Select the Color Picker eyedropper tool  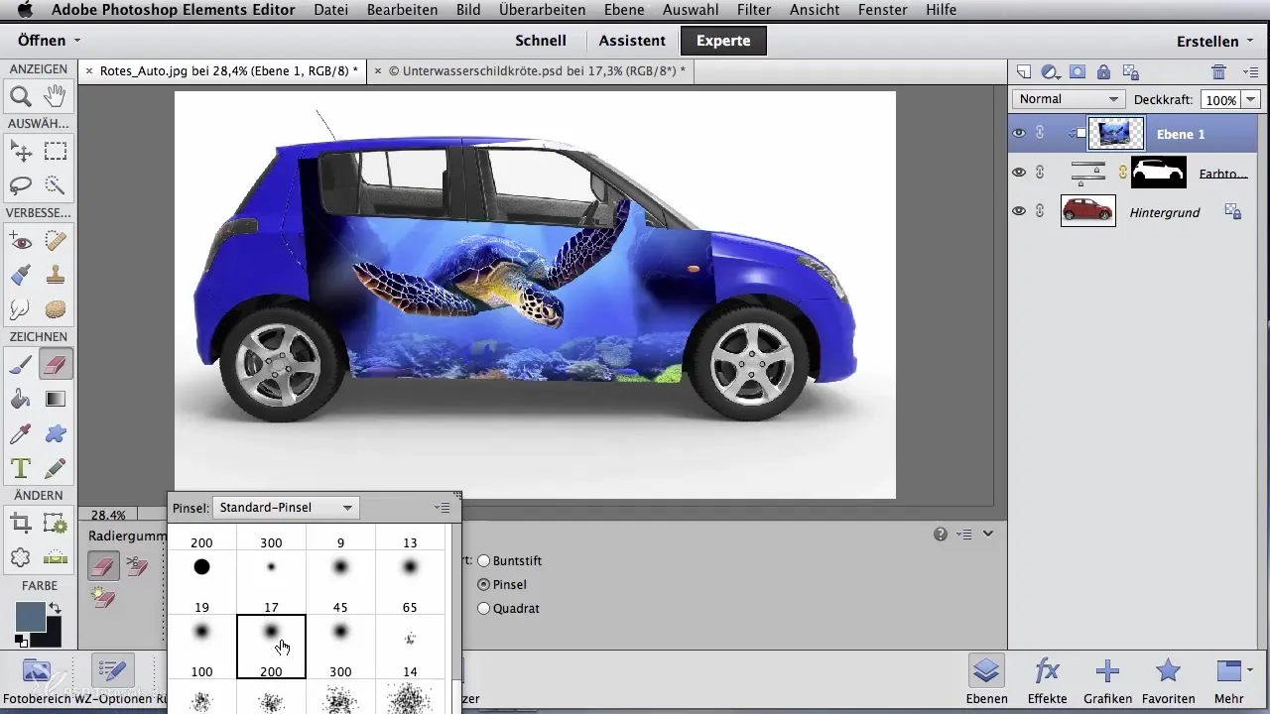point(21,433)
